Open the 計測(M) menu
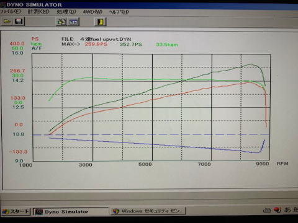 38,12
